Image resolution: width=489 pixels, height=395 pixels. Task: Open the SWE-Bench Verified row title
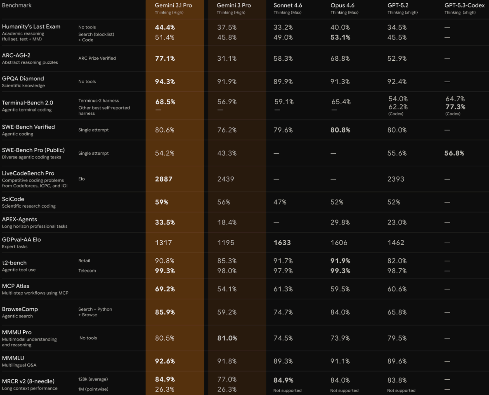[x=28, y=127]
